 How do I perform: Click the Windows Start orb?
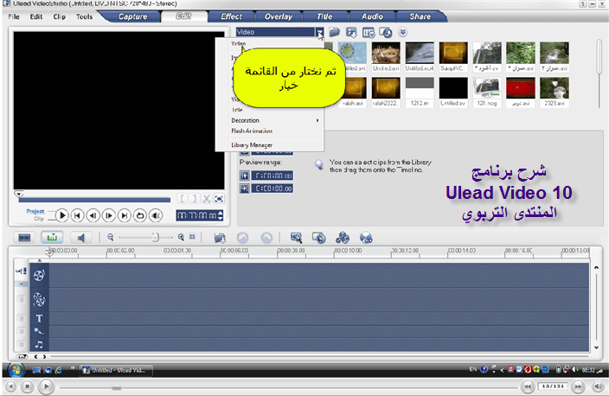click(16, 370)
